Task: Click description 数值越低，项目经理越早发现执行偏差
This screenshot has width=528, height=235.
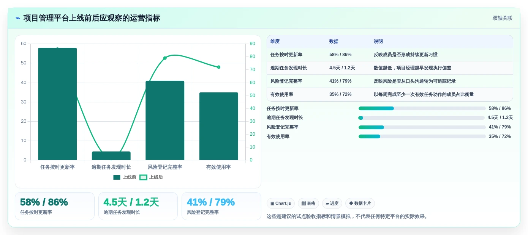Action: point(413,68)
